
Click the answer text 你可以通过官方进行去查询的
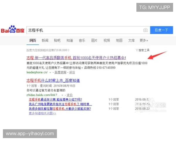pos(46,90)
